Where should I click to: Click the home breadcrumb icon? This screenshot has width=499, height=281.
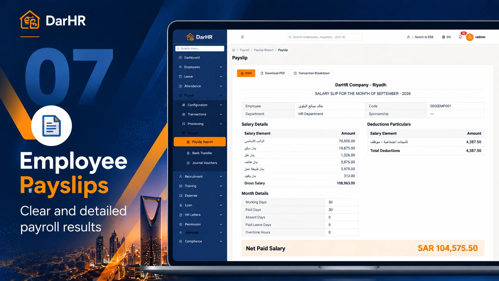[234, 50]
